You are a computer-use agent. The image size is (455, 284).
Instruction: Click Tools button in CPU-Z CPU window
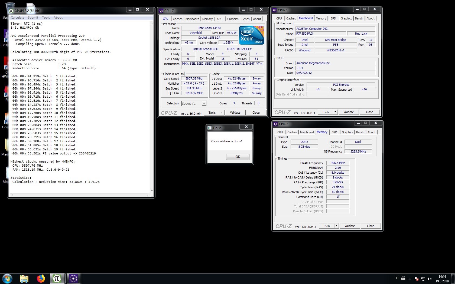point(212,113)
